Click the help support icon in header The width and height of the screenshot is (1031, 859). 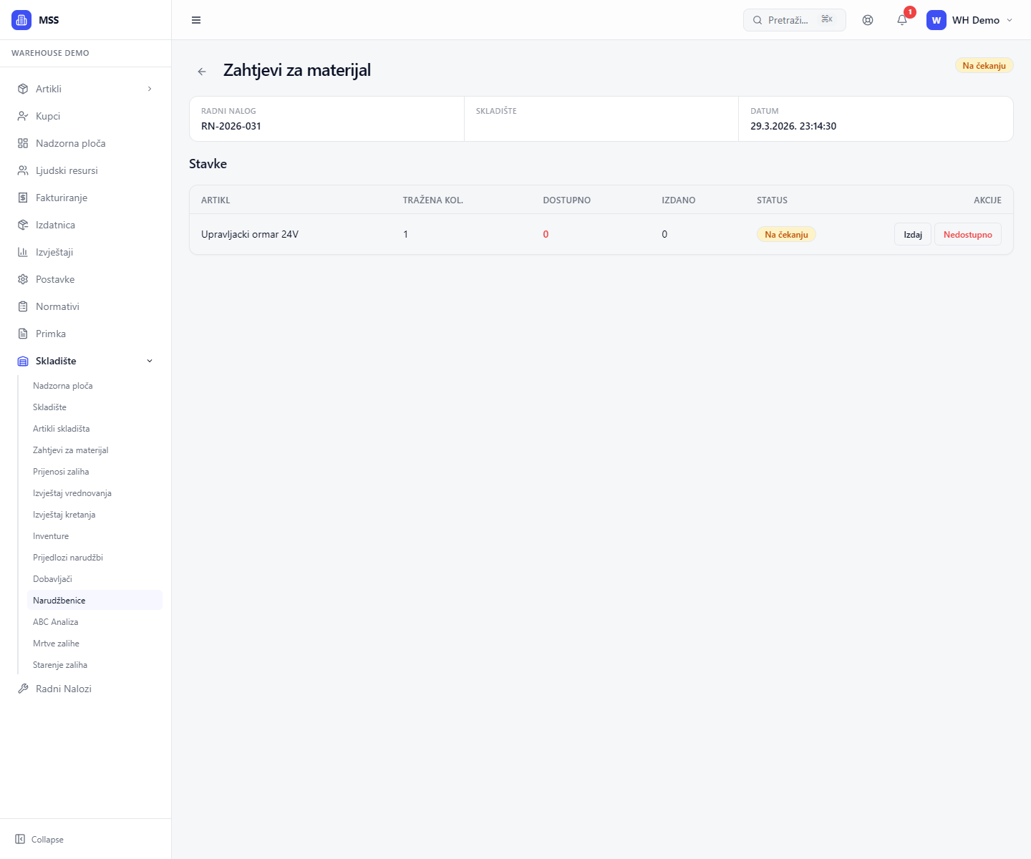868,20
